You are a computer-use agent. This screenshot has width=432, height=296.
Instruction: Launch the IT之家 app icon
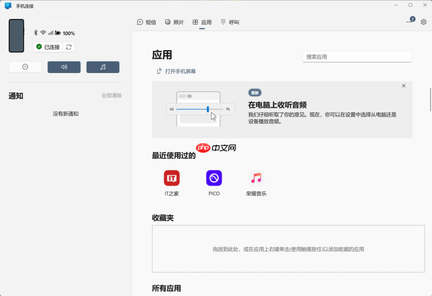[x=172, y=178]
